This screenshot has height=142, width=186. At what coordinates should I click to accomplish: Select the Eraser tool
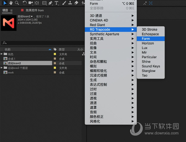click(x=76, y=3)
